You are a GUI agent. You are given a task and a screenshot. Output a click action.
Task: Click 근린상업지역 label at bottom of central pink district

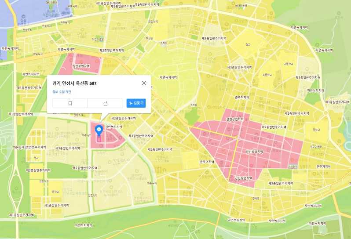tap(243, 178)
